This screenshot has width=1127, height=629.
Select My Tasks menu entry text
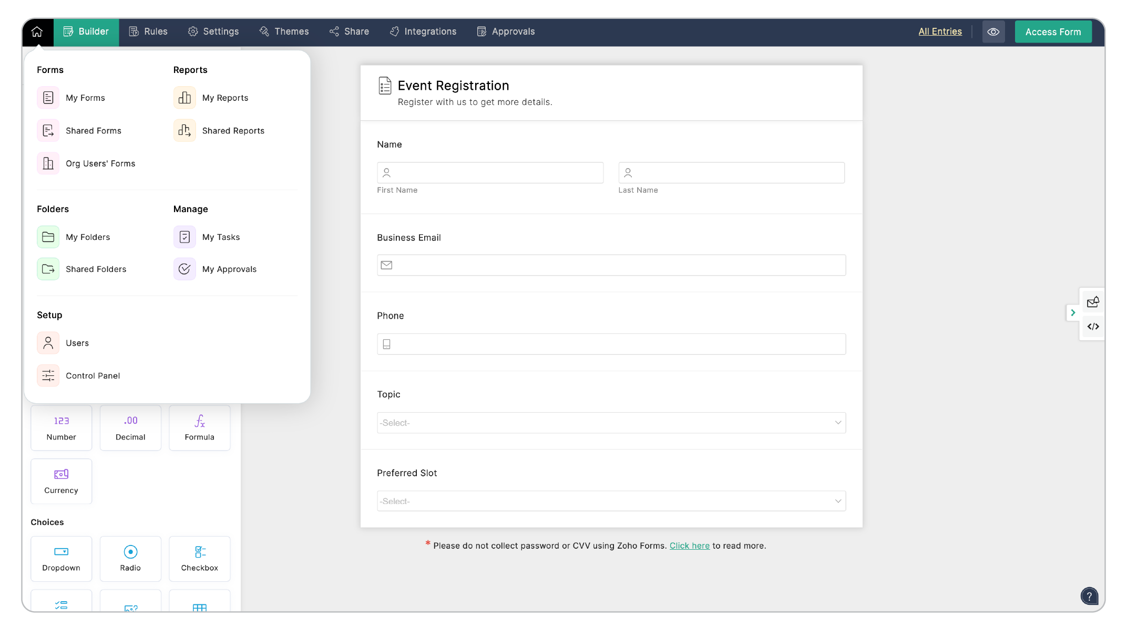[221, 237]
